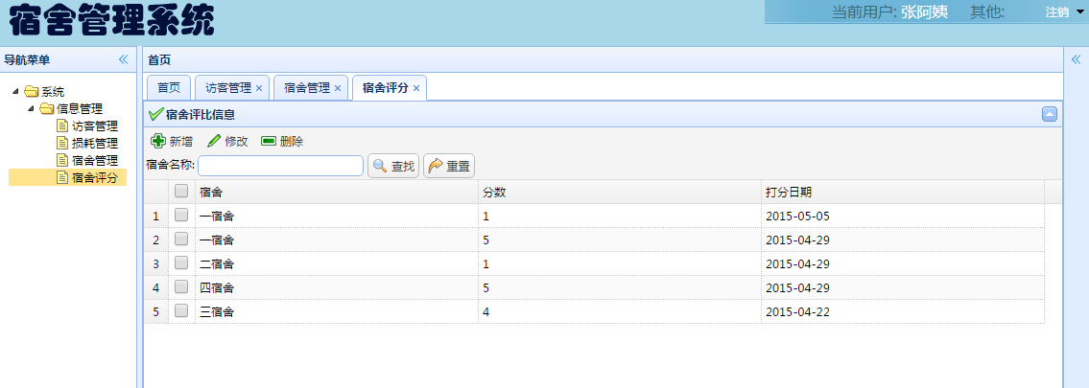Collapse the 信息管理 tree folder

tap(32, 108)
